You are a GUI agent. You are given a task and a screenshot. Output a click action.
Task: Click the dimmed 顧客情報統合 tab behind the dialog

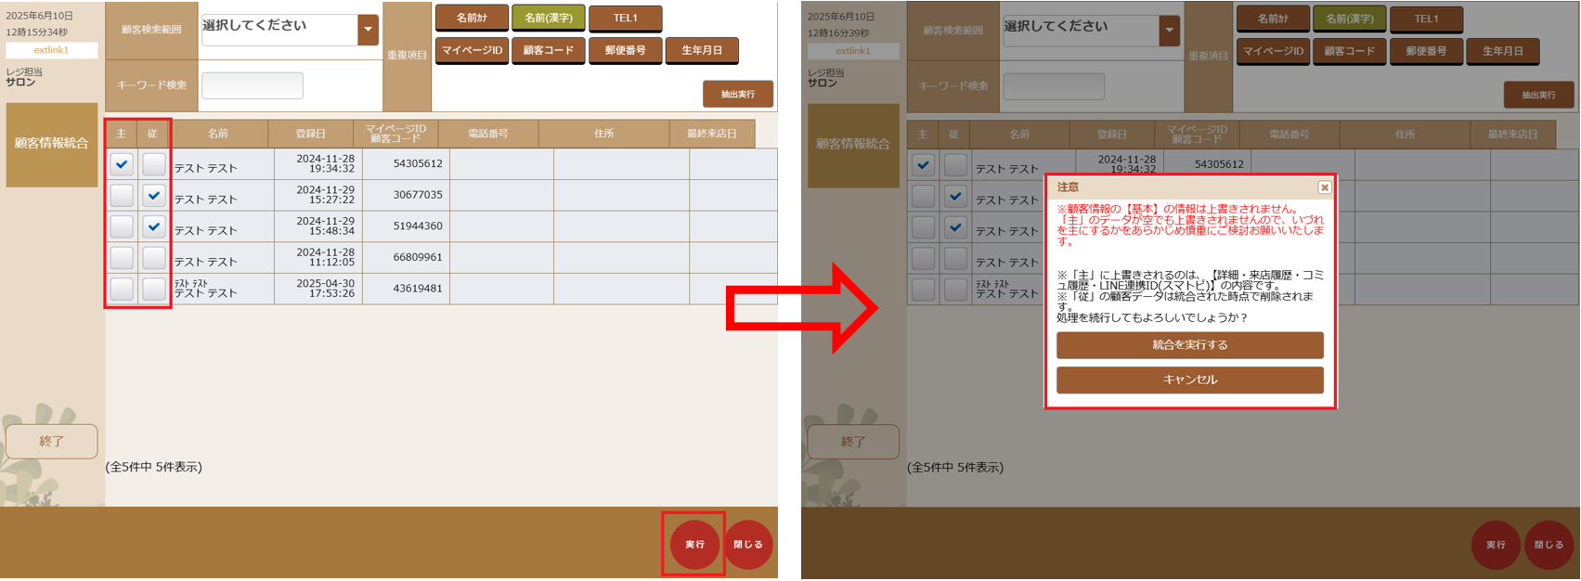(853, 145)
